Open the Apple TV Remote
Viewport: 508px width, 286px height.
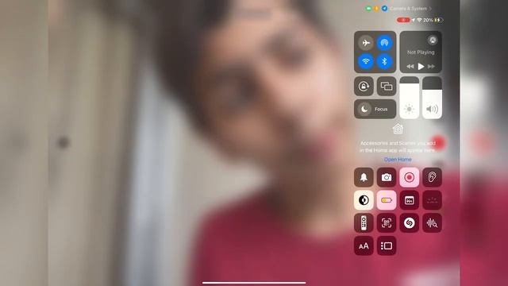364,222
